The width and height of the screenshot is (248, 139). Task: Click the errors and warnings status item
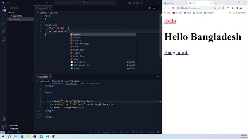[10, 132]
